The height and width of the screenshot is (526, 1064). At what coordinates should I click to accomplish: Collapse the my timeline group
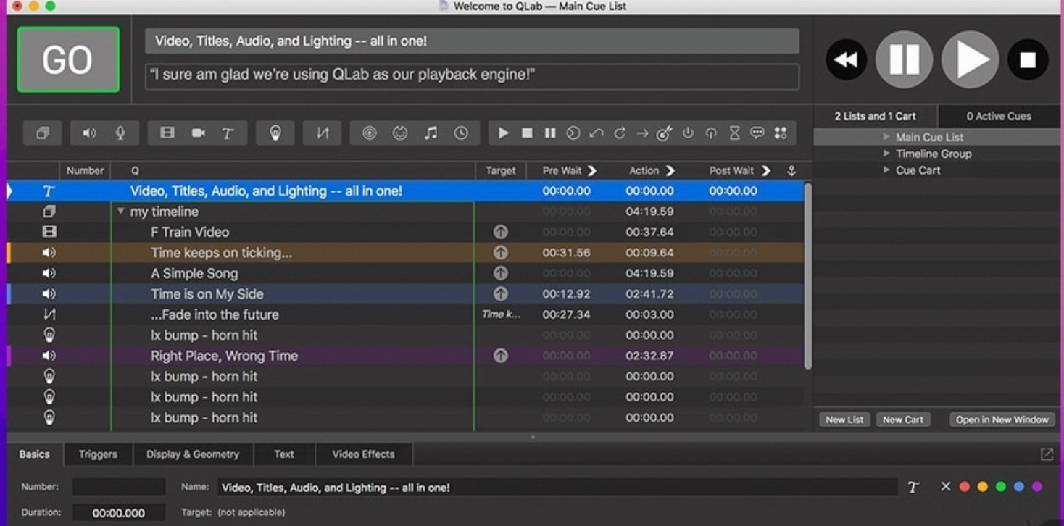pyautogui.click(x=121, y=212)
